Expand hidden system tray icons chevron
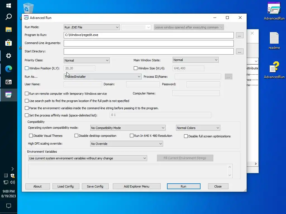Image resolution: width=286 pixels, height=214 pixels. 12,169
